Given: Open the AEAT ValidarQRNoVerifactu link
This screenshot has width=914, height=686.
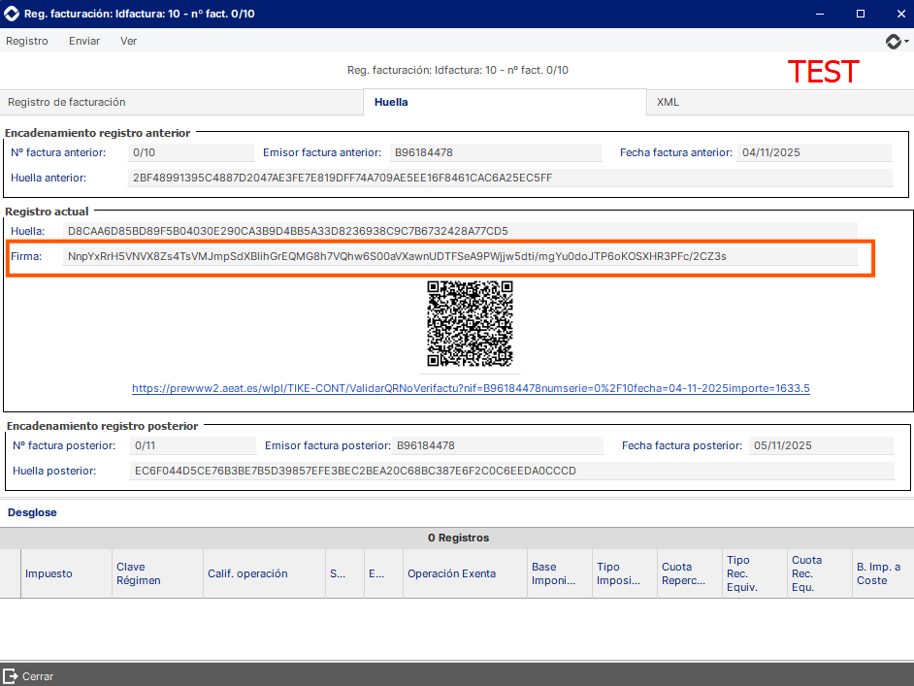Looking at the screenshot, I should [x=471, y=388].
